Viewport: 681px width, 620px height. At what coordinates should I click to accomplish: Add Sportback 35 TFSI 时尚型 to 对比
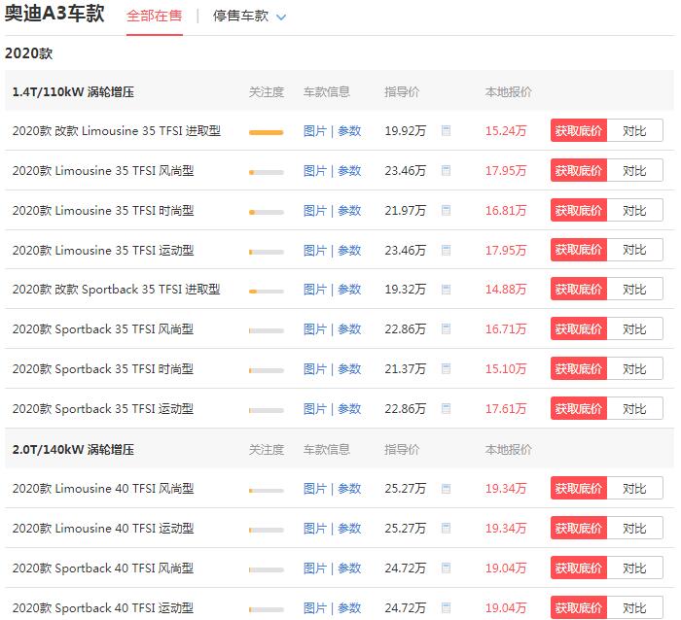tap(634, 368)
